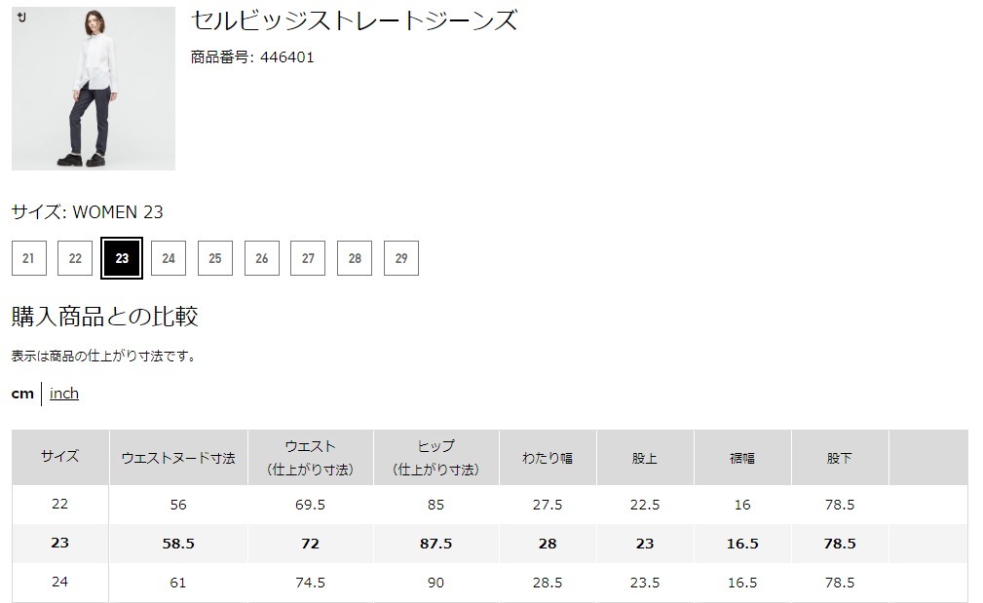Select size 21

tap(28, 258)
